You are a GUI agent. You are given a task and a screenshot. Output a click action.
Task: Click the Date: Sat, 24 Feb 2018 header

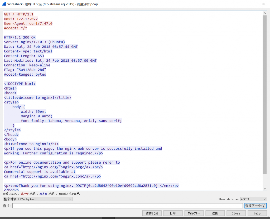pyautogui.click(x=41, y=47)
